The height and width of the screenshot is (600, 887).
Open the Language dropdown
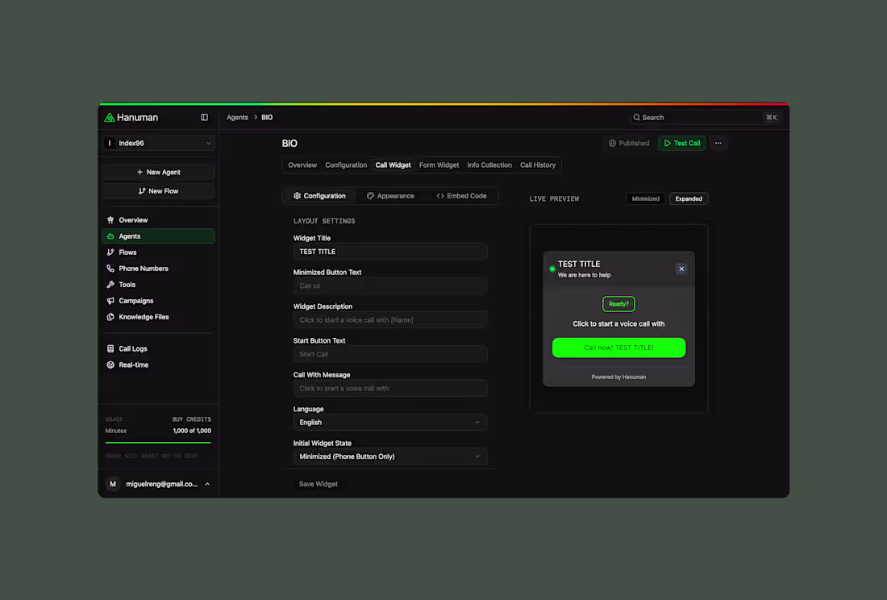pos(389,423)
